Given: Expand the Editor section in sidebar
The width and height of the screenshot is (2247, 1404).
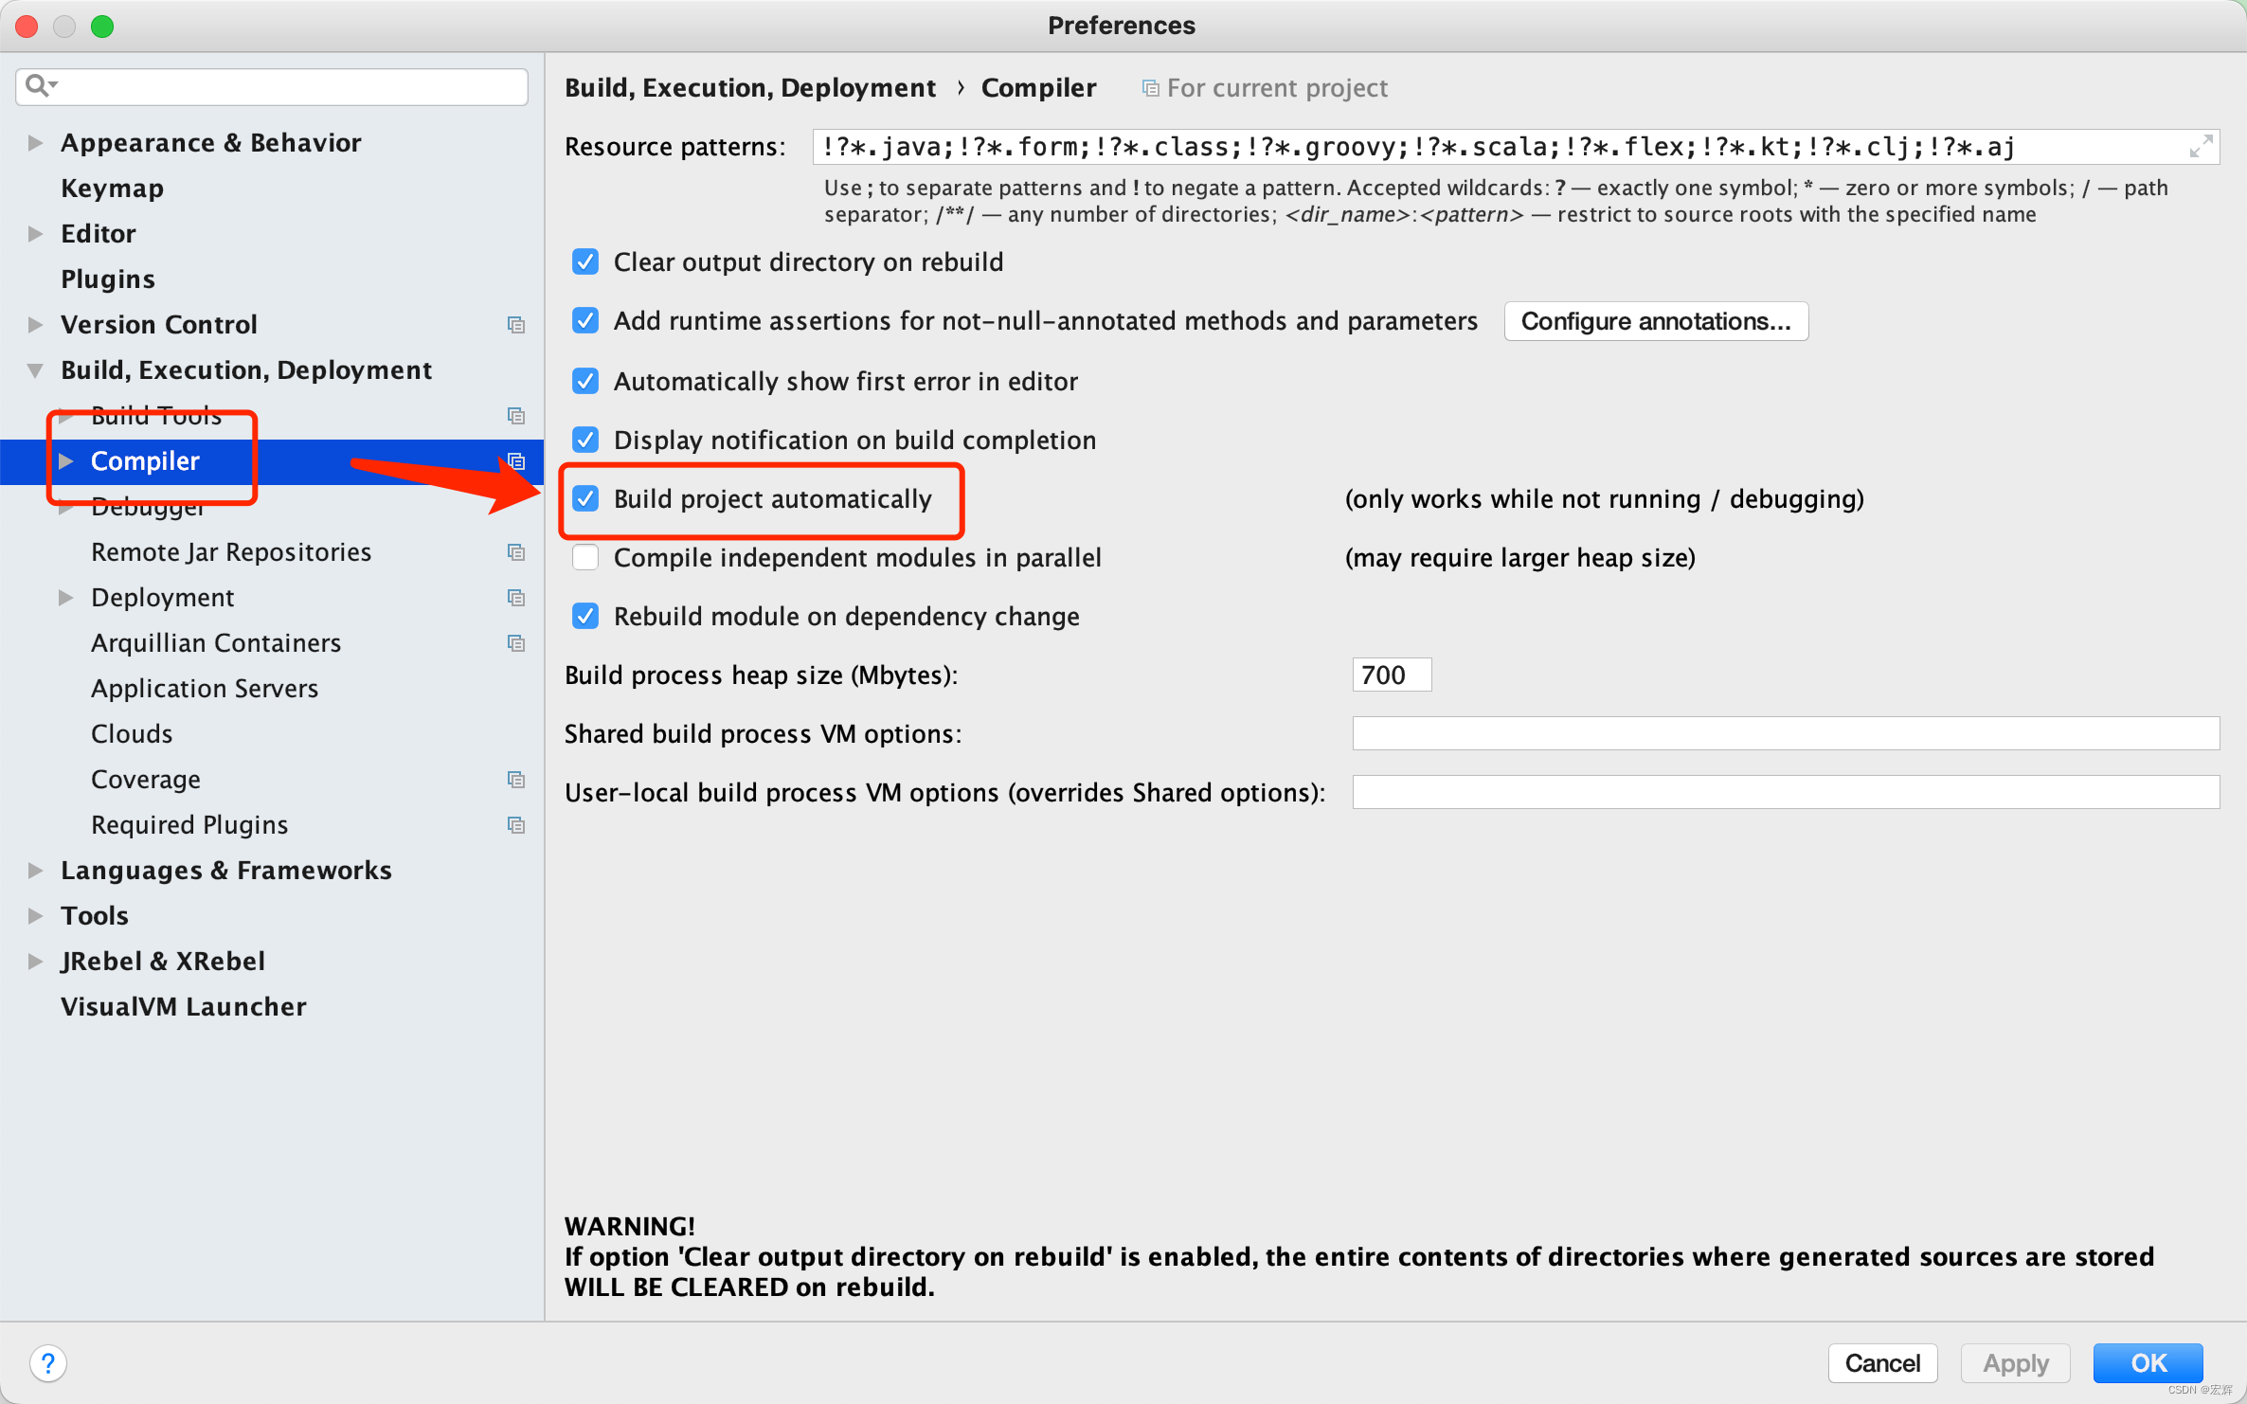Looking at the screenshot, I should pyautogui.click(x=36, y=233).
